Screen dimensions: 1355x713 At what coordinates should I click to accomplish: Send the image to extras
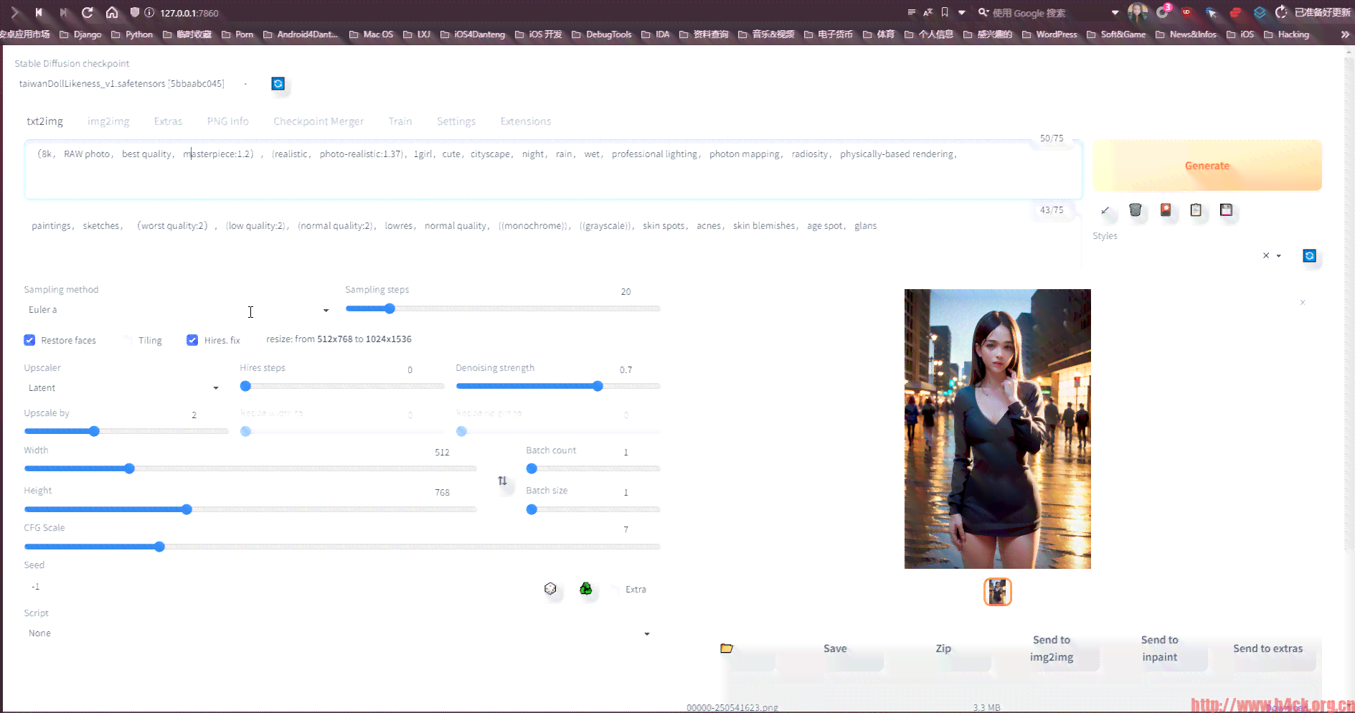1268,648
